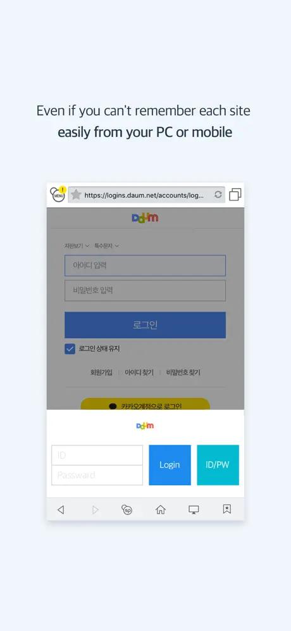Viewport: 291px width, 631px height.
Task: Go forward with the right arrow
Action: (96, 510)
